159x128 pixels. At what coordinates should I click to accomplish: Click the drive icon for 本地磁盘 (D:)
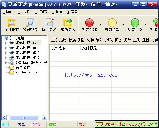pos(12,48)
